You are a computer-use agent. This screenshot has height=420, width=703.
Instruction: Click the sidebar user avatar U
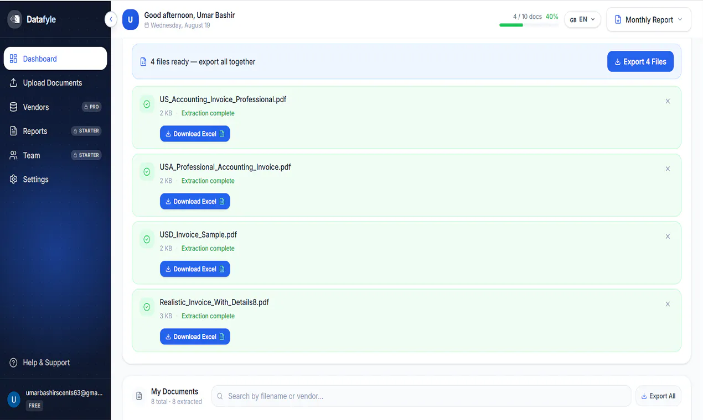(14, 399)
